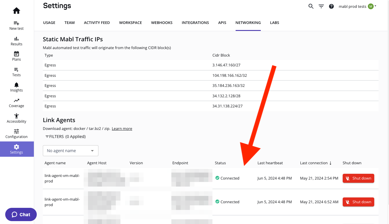Switch to the INTEGRATIONS tab
The image size is (389, 224).
pos(195,23)
